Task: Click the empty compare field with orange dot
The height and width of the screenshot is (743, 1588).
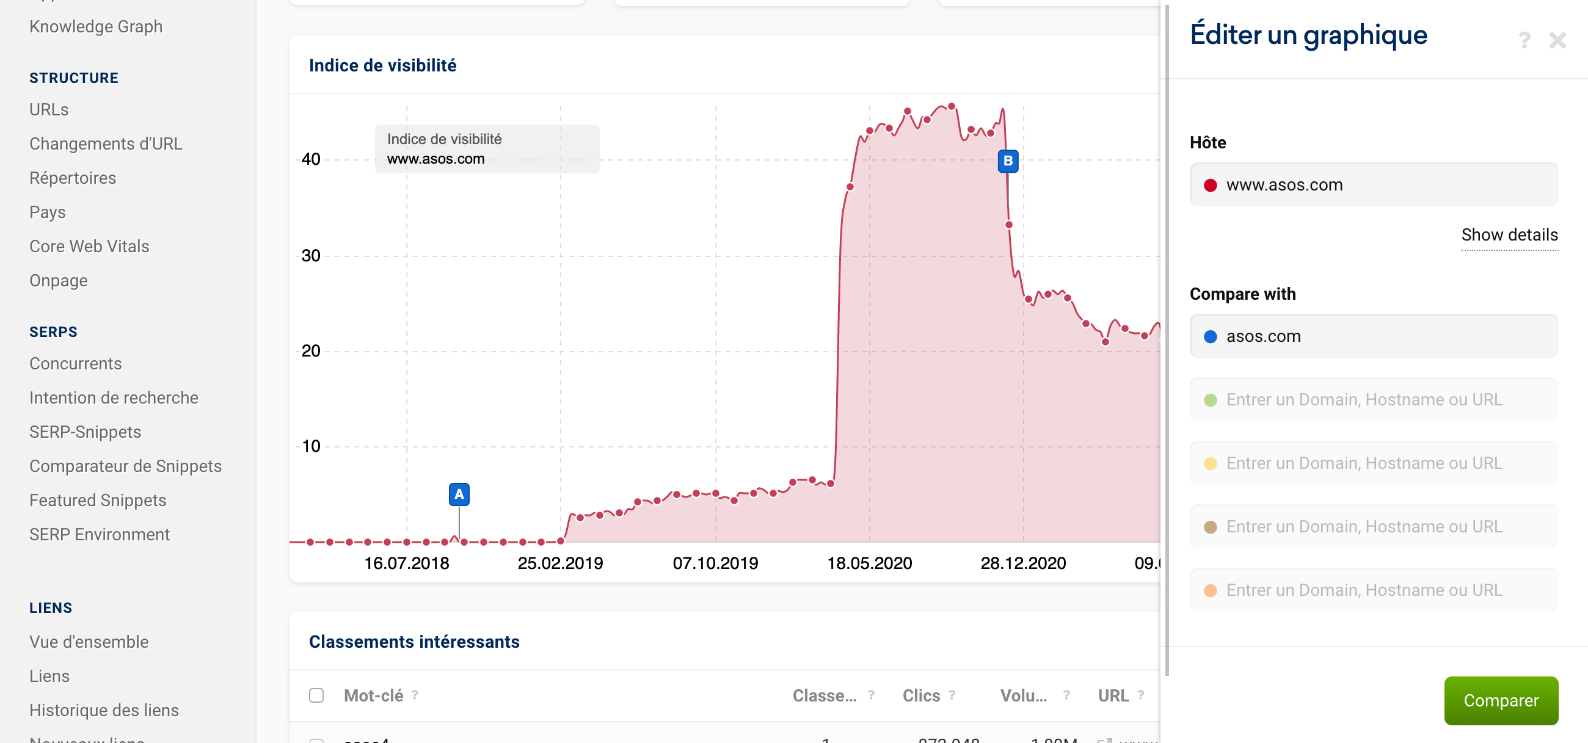Action: pos(1374,590)
